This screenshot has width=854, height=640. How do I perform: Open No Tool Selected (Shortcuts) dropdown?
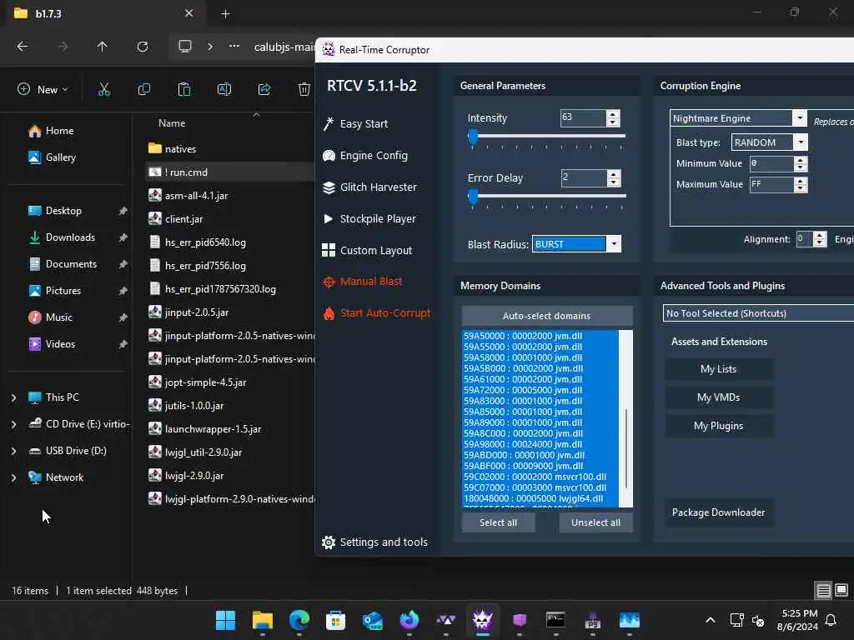coord(758,313)
